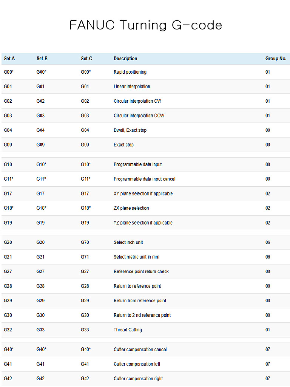Image resolution: width=290 pixels, height=387 pixels.
Task: Click Circular interpolation CCW text
Action: 139,116
